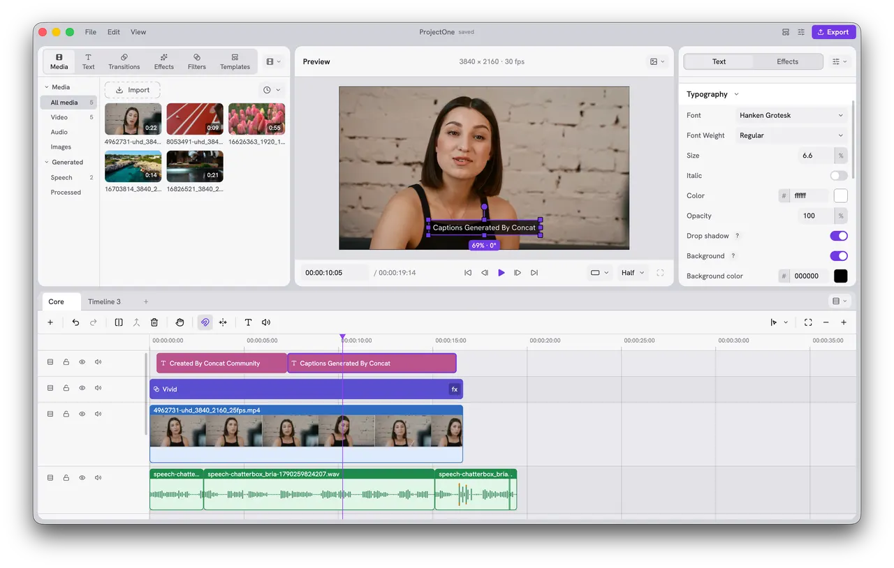Select the hand pan tool

pyautogui.click(x=179, y=322)
